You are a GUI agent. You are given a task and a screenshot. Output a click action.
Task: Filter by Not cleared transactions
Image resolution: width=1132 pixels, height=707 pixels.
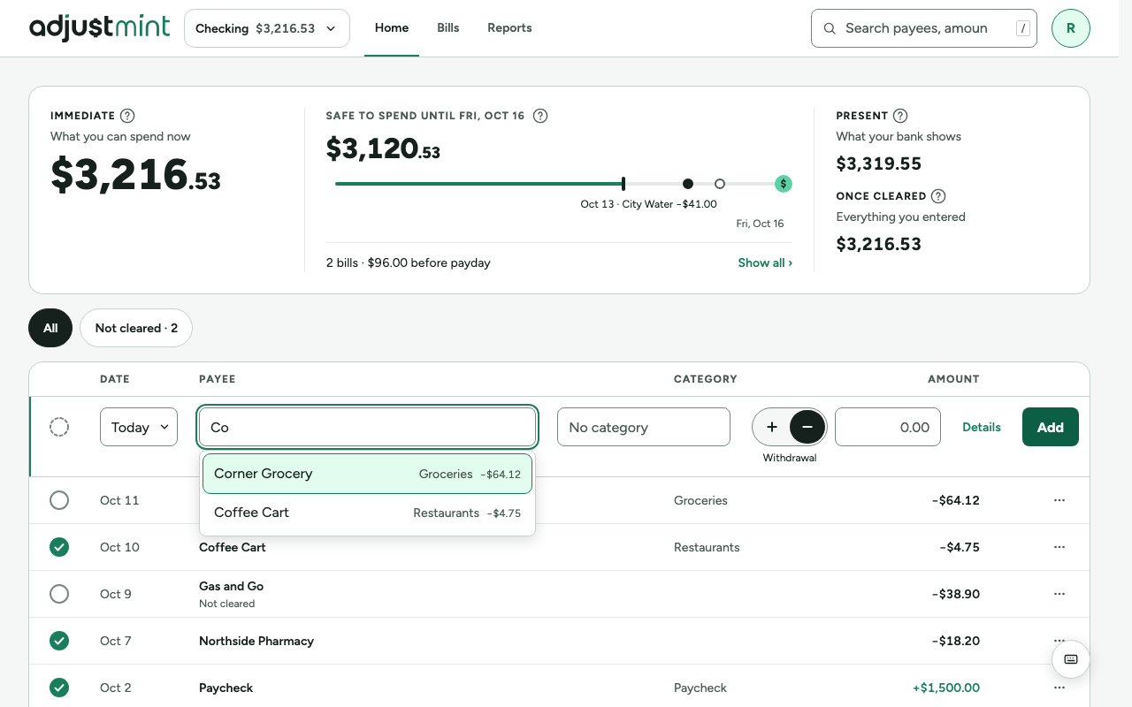coord(136,328)
